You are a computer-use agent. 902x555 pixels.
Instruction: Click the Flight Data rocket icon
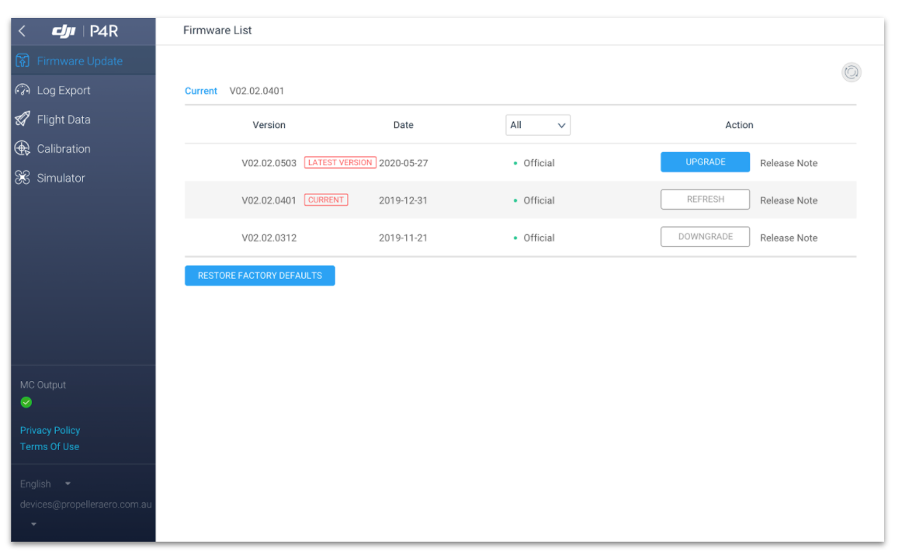[x=23, y=120]
